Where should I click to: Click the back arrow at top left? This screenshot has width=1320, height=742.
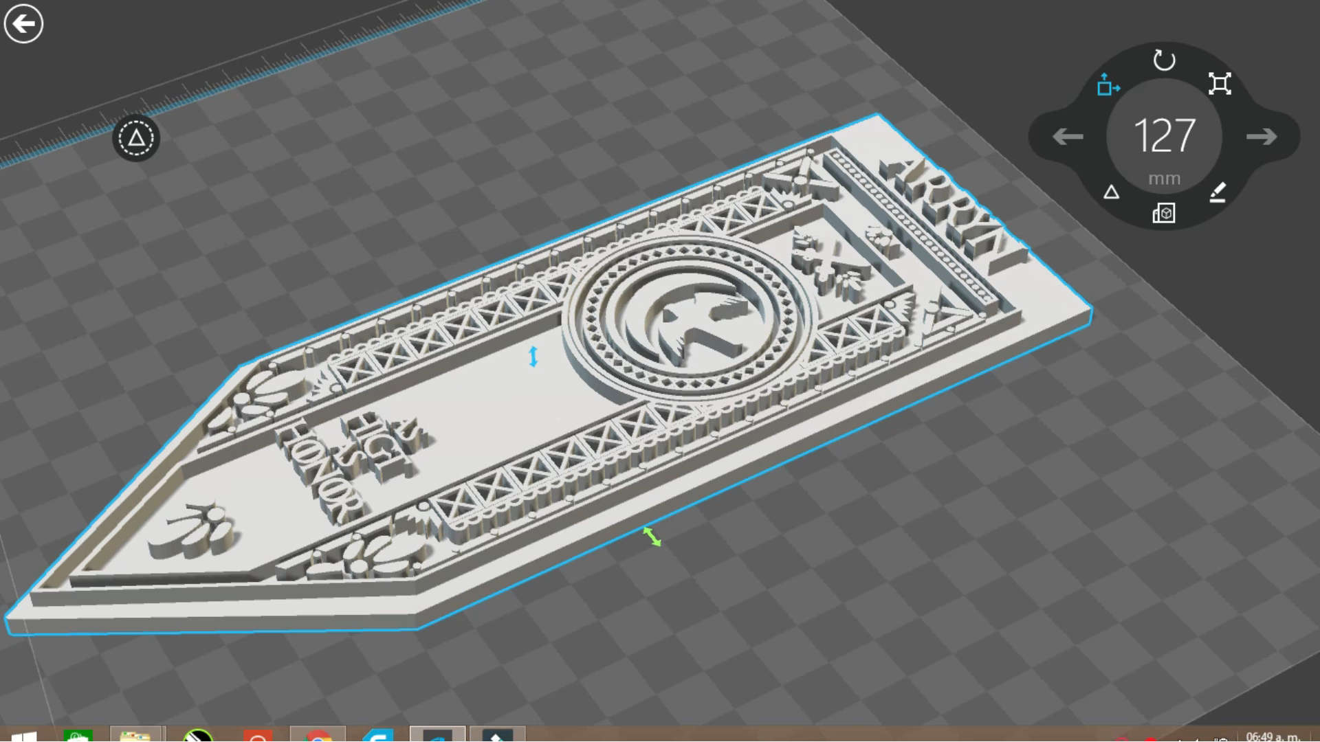point(23,23)
